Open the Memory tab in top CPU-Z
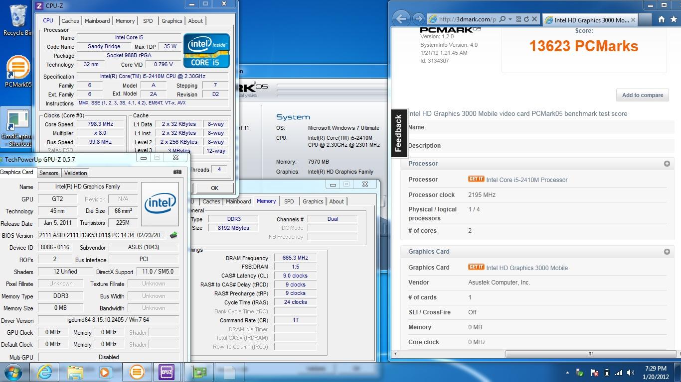The image size is (681, 382). (x=125, y=21)
